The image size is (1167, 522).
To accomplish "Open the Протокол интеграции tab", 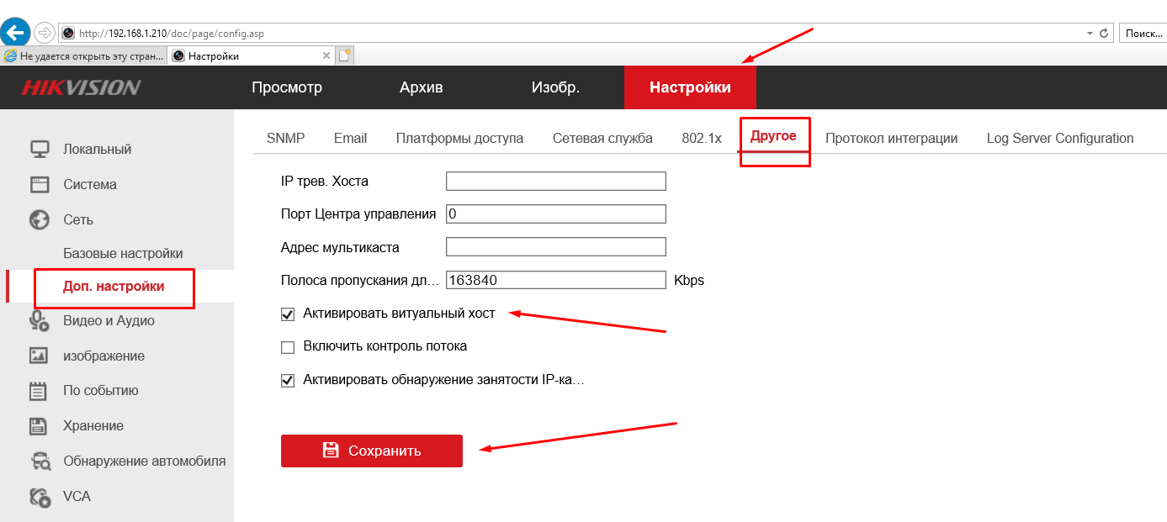I will pyautogui.click(x=892, y=138).
